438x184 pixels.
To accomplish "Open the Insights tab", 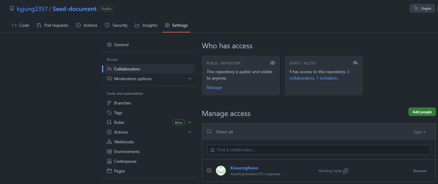I will (146, 25).
